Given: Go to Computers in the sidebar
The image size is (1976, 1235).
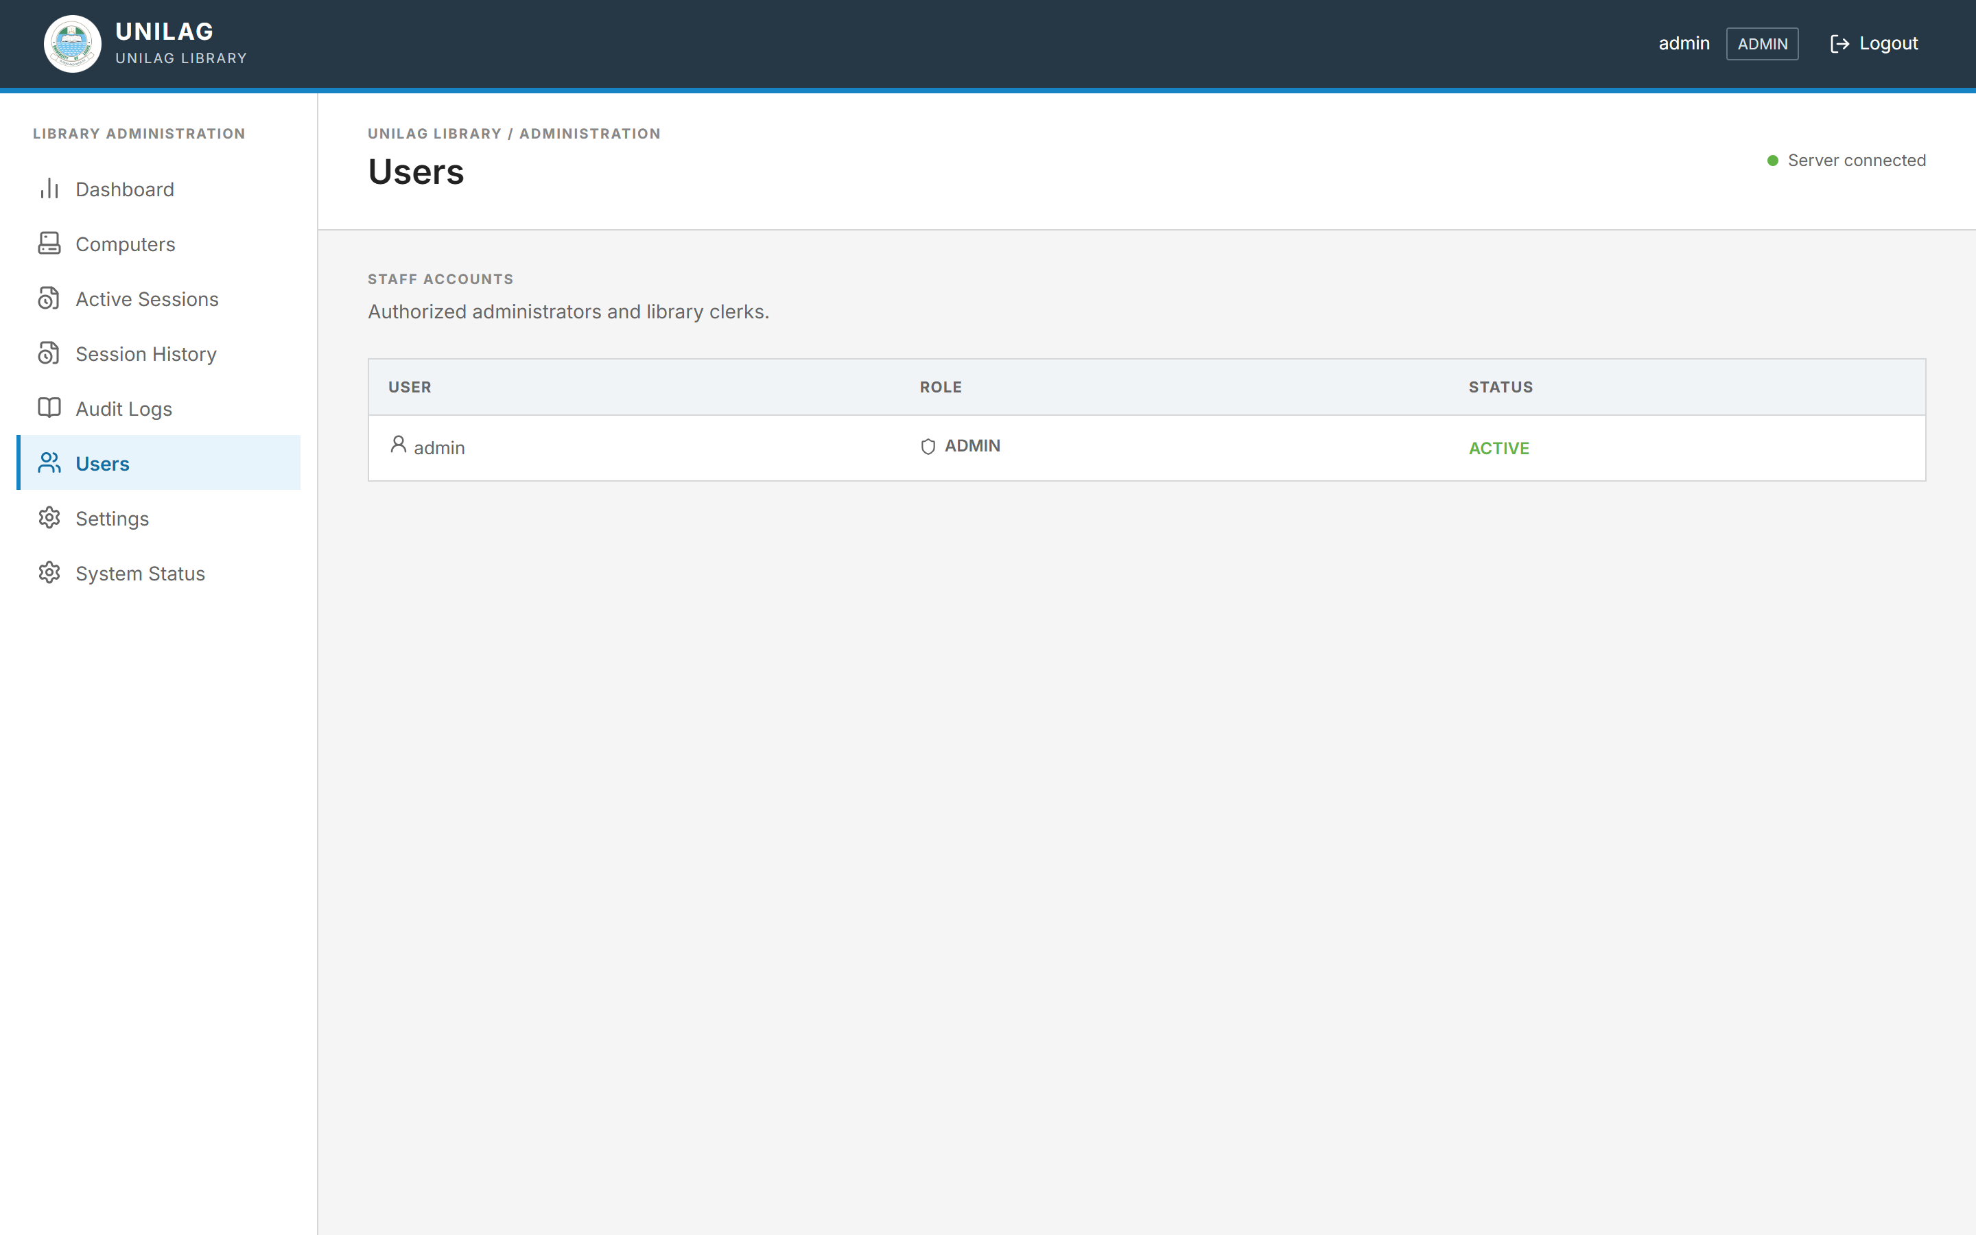Looking at the screenshot, I should click(x=158, y=244).
